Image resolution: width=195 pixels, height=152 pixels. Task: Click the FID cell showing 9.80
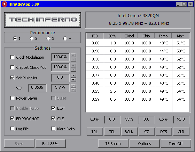95,43
